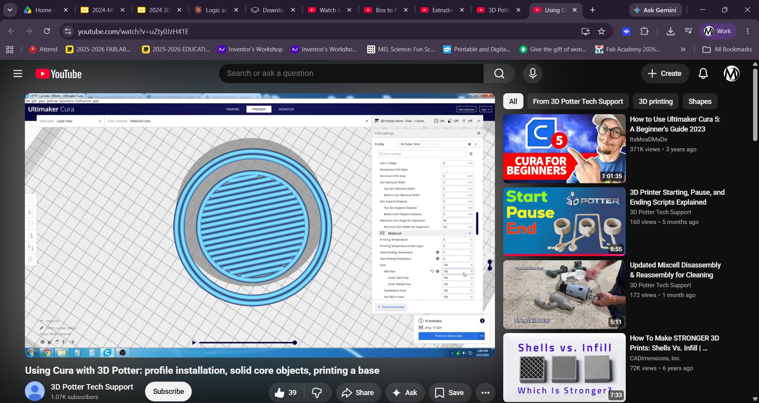Go forward in browser history
759x403 pixels.
[x=29, y=31]
